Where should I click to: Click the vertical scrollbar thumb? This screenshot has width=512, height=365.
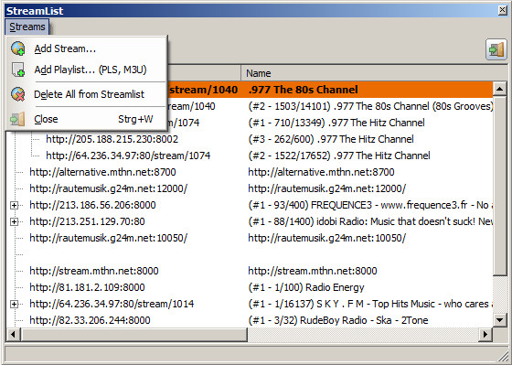click(499, 186)
